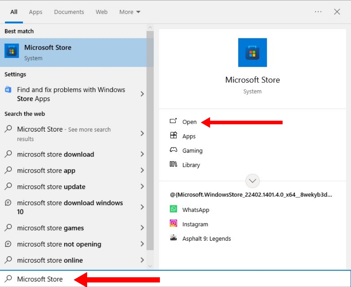Switch to the Documents tab
The image size is (351, 287).
click(x=69, y=12)
